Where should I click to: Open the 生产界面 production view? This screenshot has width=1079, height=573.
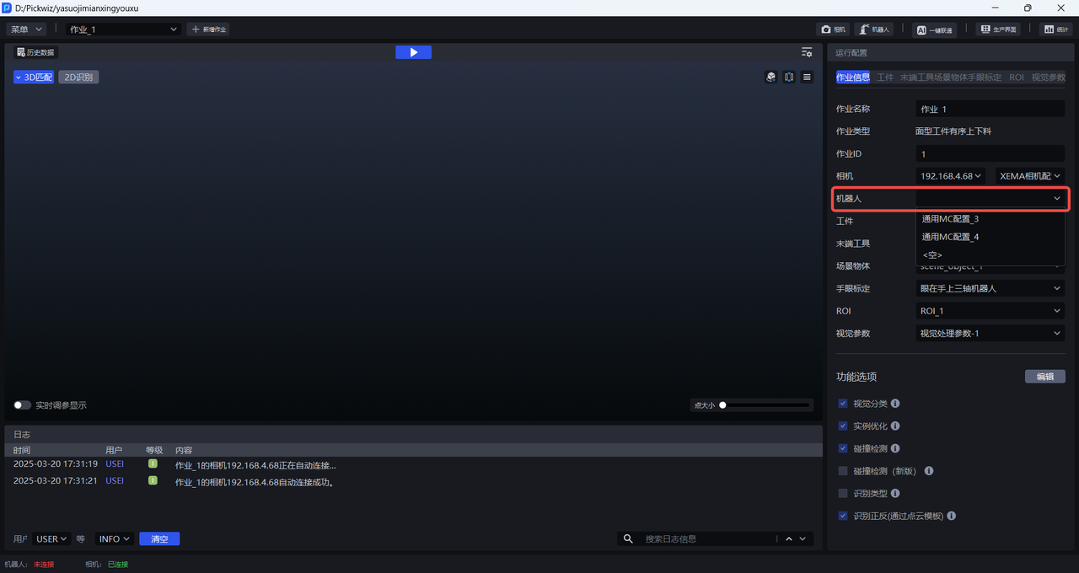pos(998,29)
